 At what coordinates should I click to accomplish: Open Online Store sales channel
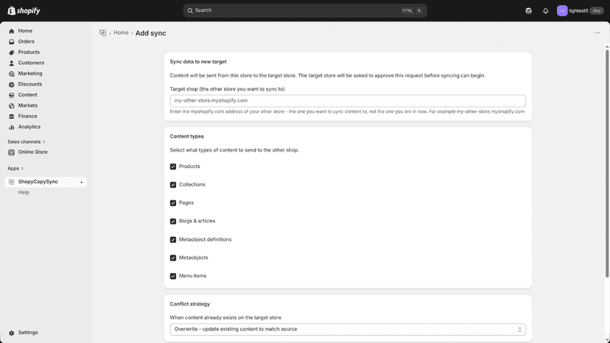[32, 152]
